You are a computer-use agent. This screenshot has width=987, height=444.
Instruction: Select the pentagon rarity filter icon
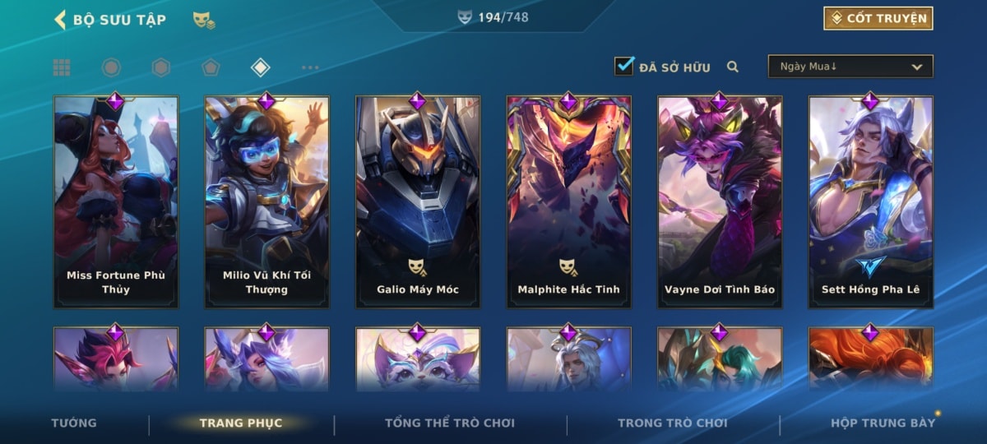(x=211, y=67)
